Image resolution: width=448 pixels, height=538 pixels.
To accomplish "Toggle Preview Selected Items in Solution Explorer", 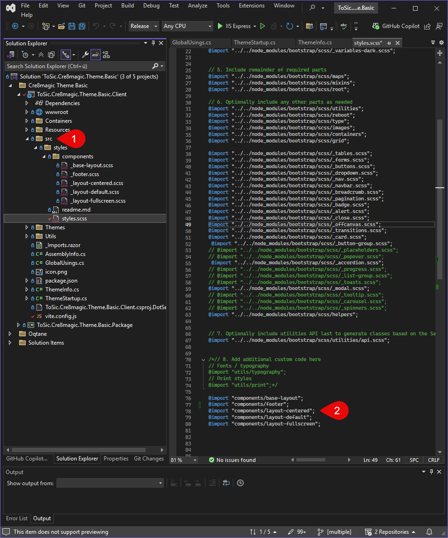I will point(96,55).
